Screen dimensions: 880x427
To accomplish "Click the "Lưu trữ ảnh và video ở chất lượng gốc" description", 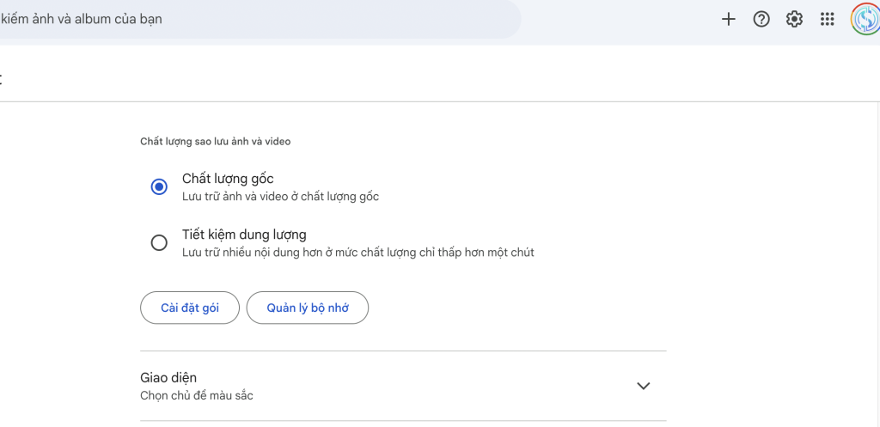I will pos(280,197).
